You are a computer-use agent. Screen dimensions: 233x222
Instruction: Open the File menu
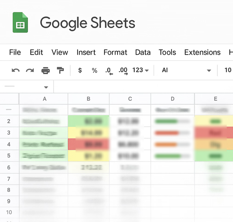[15, 52]
